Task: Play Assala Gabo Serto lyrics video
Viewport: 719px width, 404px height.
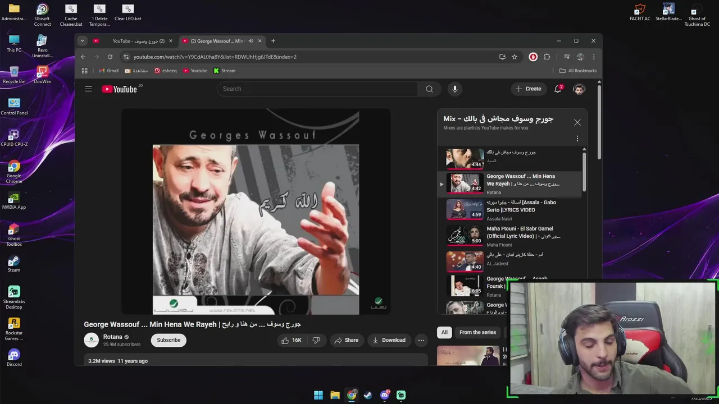Action: click(x=511, y=209)
